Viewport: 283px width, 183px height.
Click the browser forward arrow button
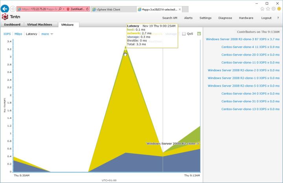(13, 9)
